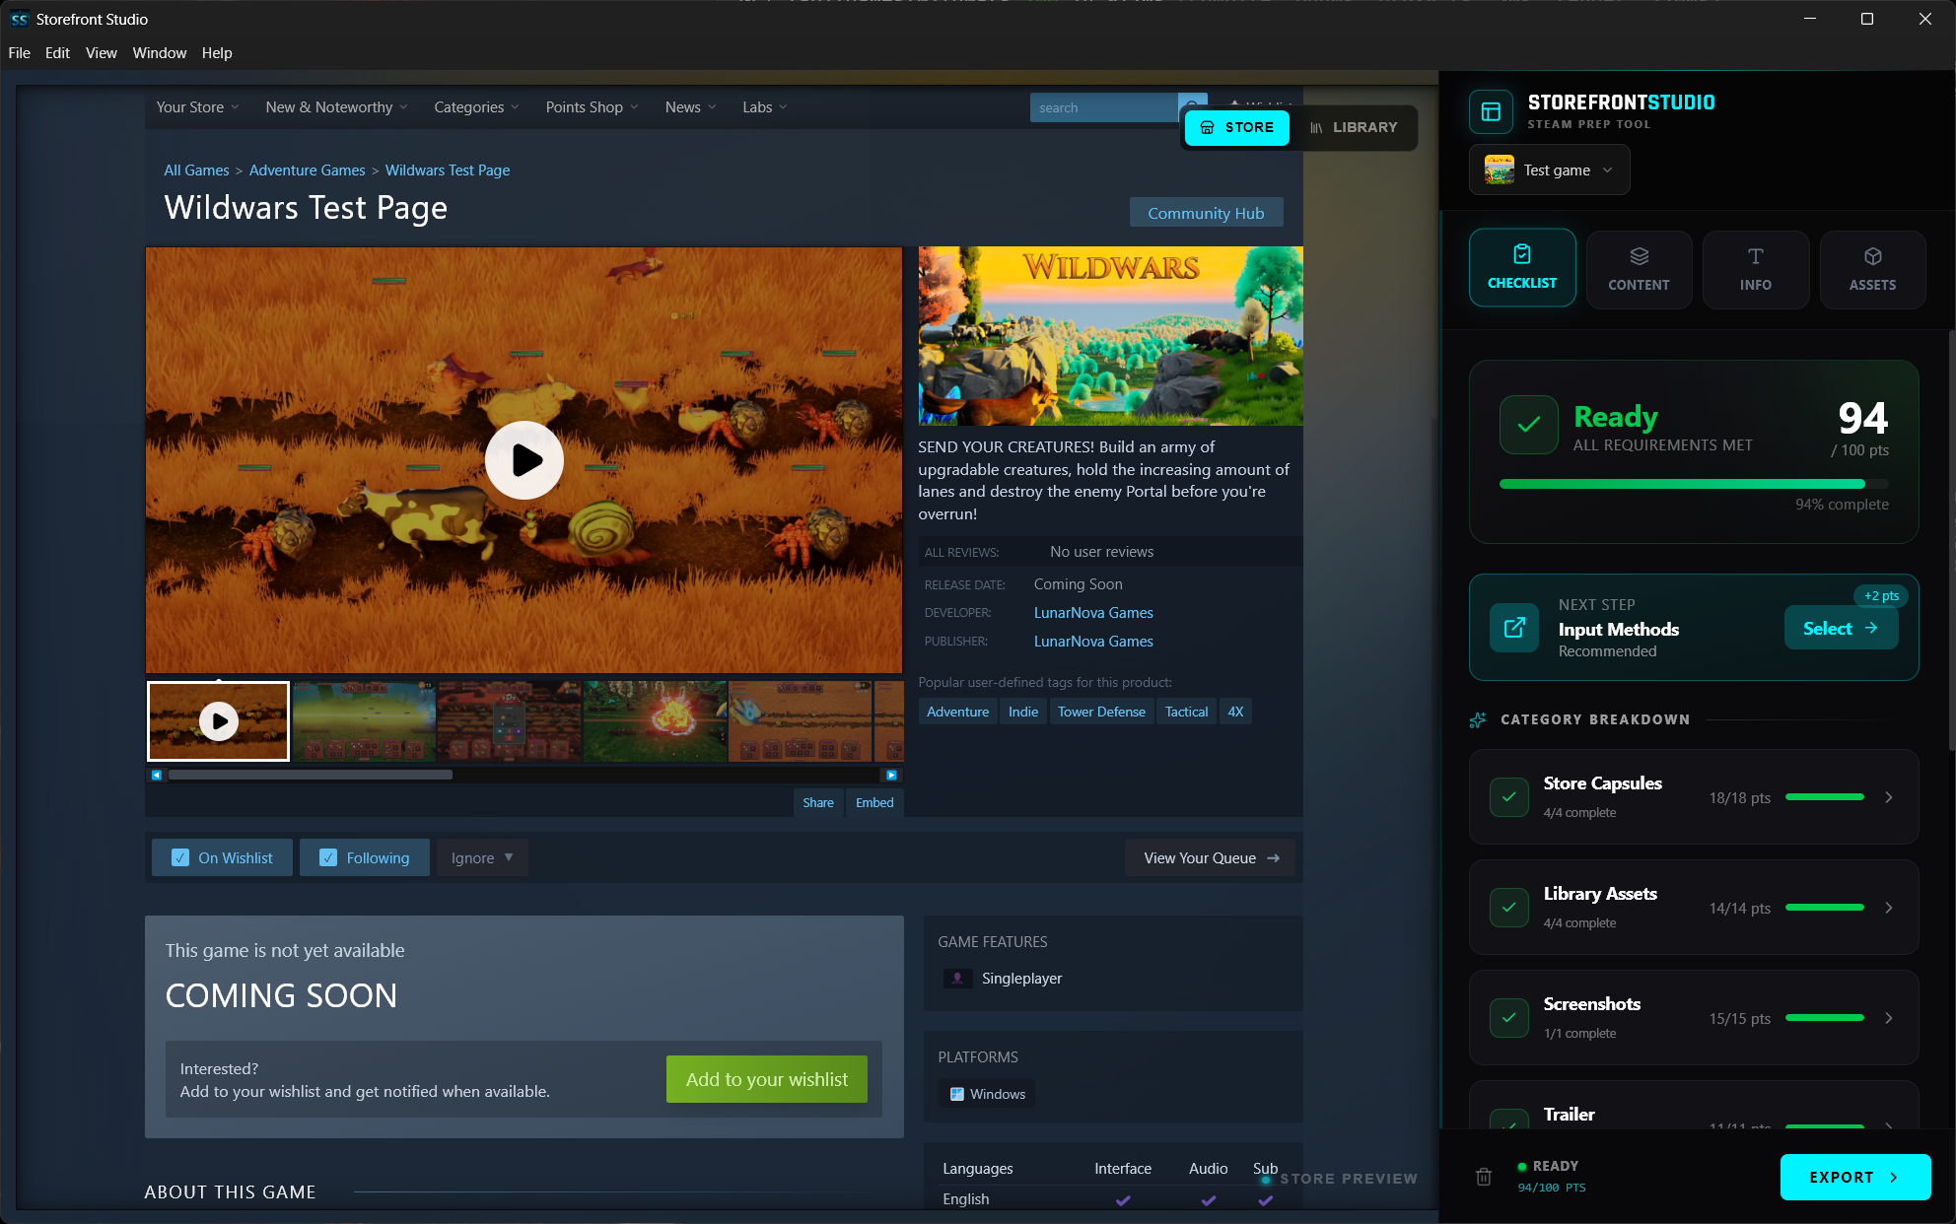Viewport: 1956px width, 1224px height.
Task: Click the screenshot carousel scrollbar
Action: pos(311,775)
